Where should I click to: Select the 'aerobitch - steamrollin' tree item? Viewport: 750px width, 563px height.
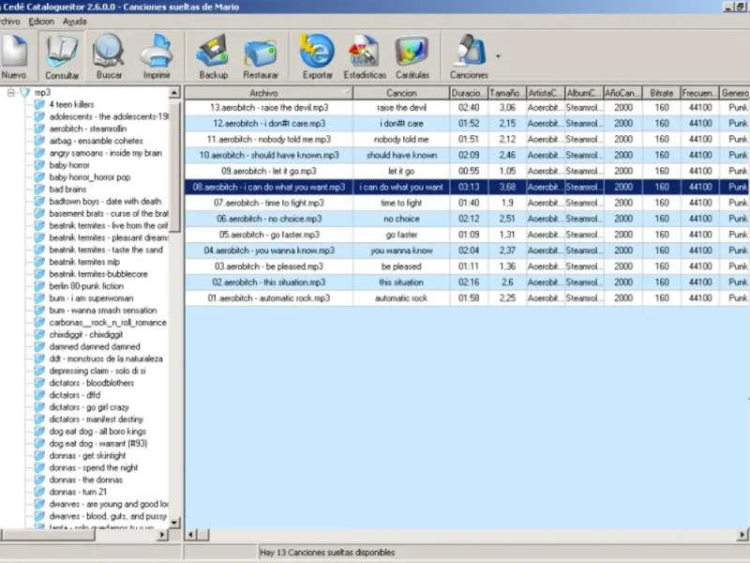click(x=87, y=129)
